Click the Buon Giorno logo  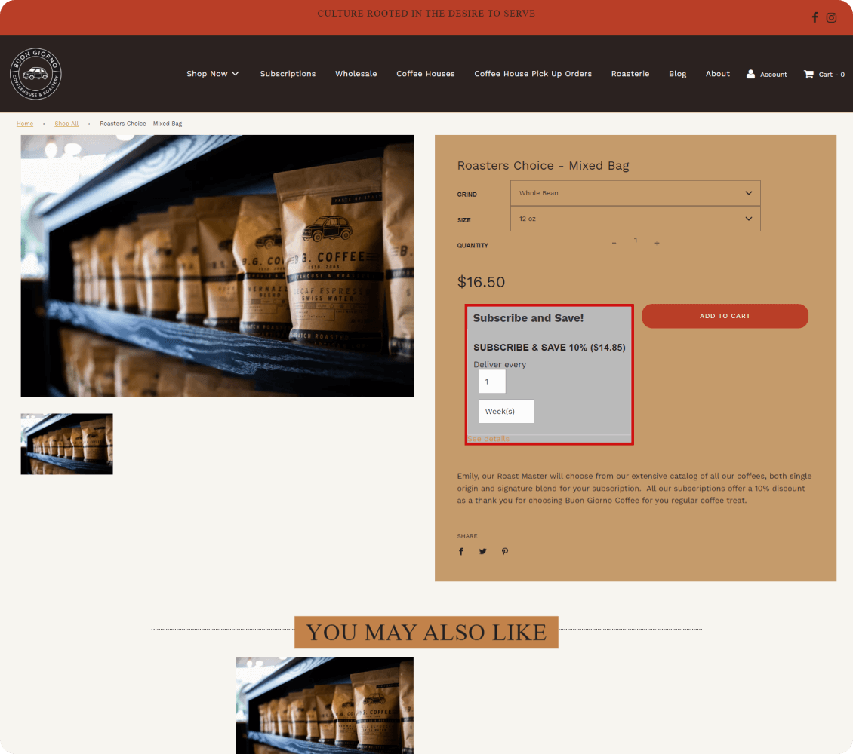(x=35, y=74)
